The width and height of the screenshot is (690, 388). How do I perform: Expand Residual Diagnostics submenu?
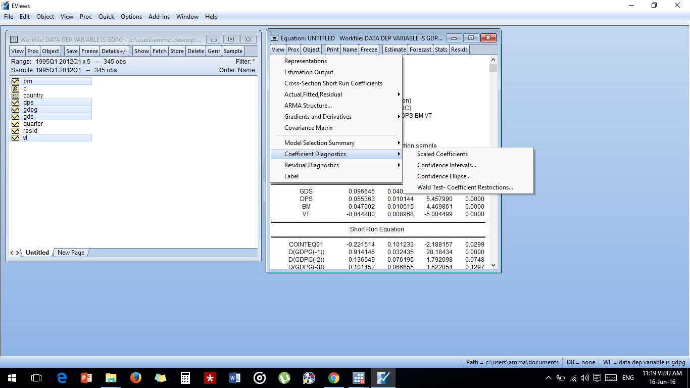coord(336,165)
